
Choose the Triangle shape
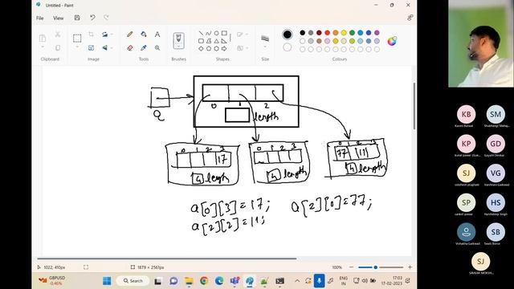point(216,41)
